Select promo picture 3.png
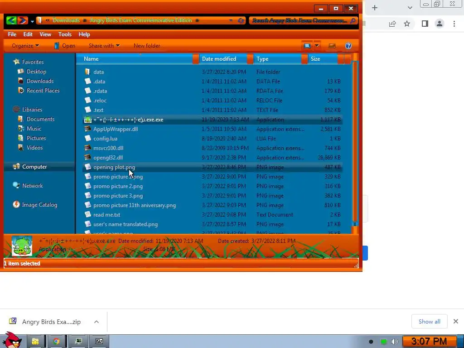Viewport: 464px width, 348px height. (x=118, y=196)
